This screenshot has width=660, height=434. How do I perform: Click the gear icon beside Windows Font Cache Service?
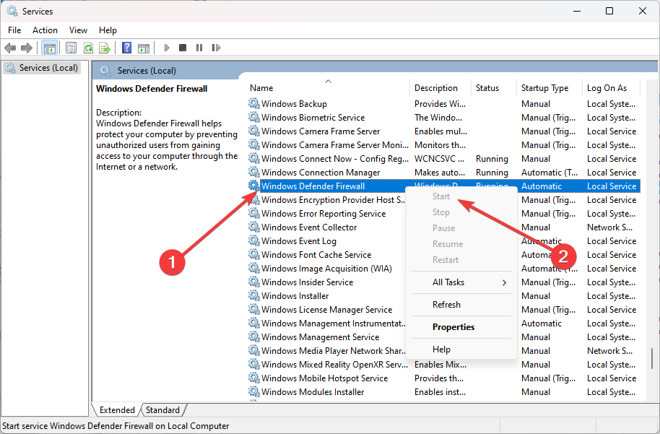[x=253, y=255]
